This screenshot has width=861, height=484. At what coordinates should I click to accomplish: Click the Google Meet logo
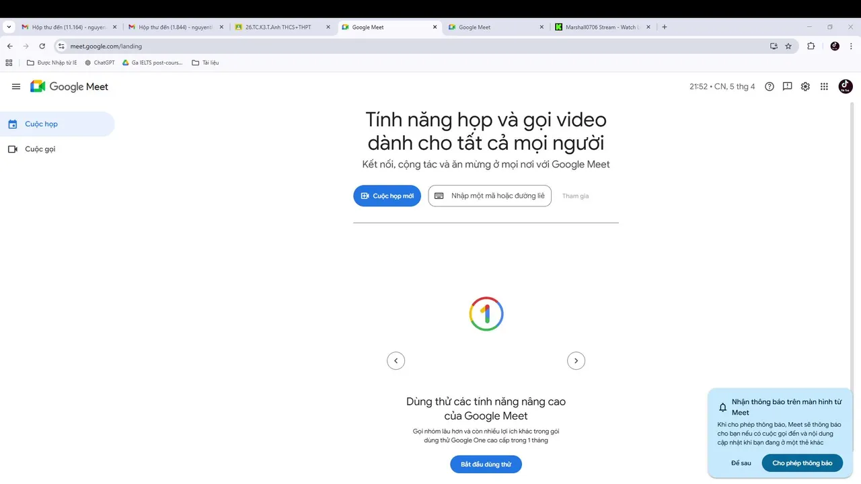pos(69,87)
